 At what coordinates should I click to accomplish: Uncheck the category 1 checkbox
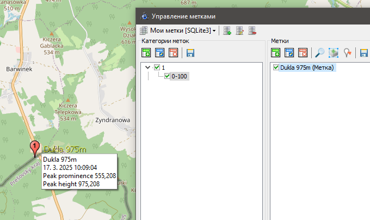coord(157,68)
